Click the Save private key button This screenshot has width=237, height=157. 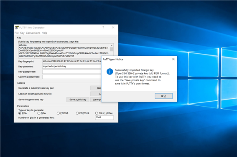[x=96, y=100]
